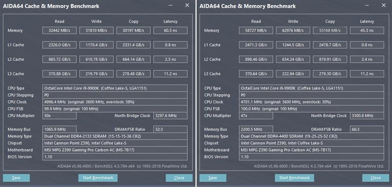Image resolution: width=392 pixels, height=187 pixels.
Task: Select Memory Latency value 45.3 ns
Action: (367, 30)
